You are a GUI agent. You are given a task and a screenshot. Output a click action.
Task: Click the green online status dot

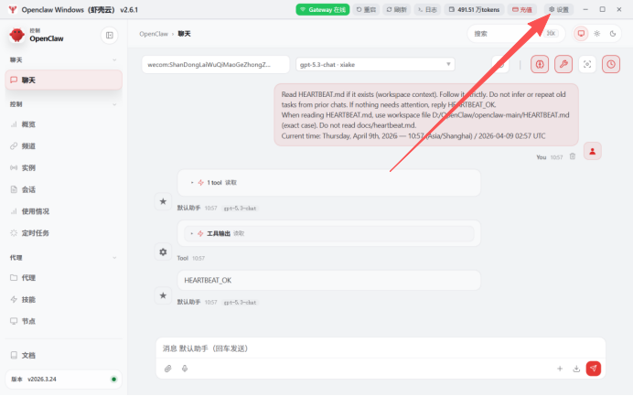click(x=113, y=380)
